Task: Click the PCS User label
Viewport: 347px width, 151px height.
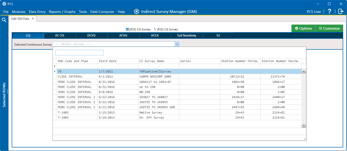Action: click(314, 12)
